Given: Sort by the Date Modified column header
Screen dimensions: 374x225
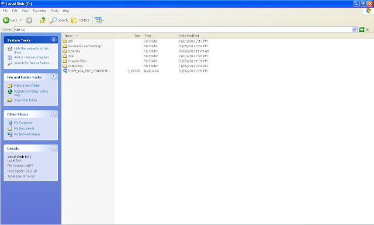Looking at the screenshot, I should [195, 36].
